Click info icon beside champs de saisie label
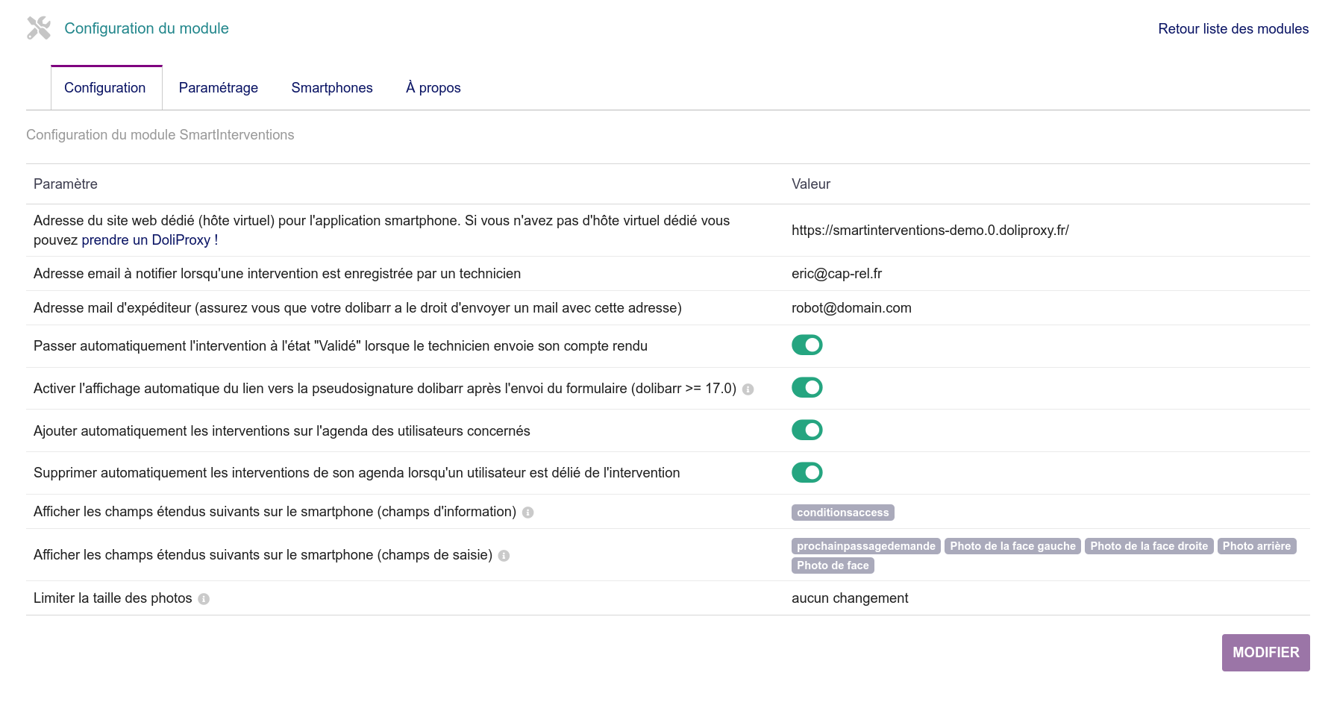The width and height of the screenshot is (1334, 705). pyautogui.click(x=504, y=556)
